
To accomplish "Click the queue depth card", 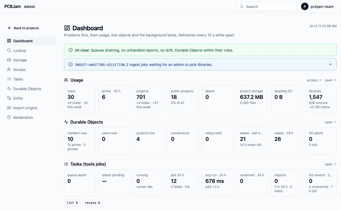I will point(80,183).
